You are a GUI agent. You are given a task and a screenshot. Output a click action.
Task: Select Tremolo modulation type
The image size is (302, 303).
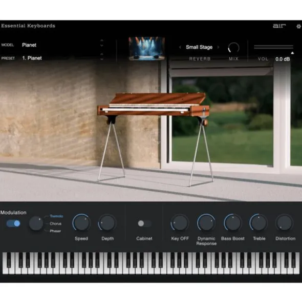56,216
